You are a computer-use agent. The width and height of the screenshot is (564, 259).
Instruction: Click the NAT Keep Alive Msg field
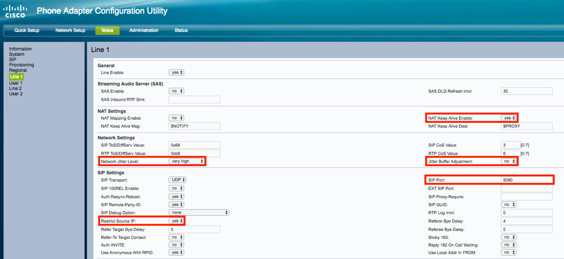pyautogui.click(x=194, y=126)
